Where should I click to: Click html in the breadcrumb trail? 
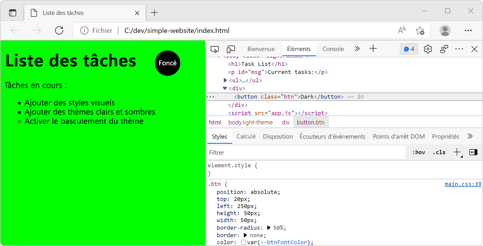click(215, 122)
